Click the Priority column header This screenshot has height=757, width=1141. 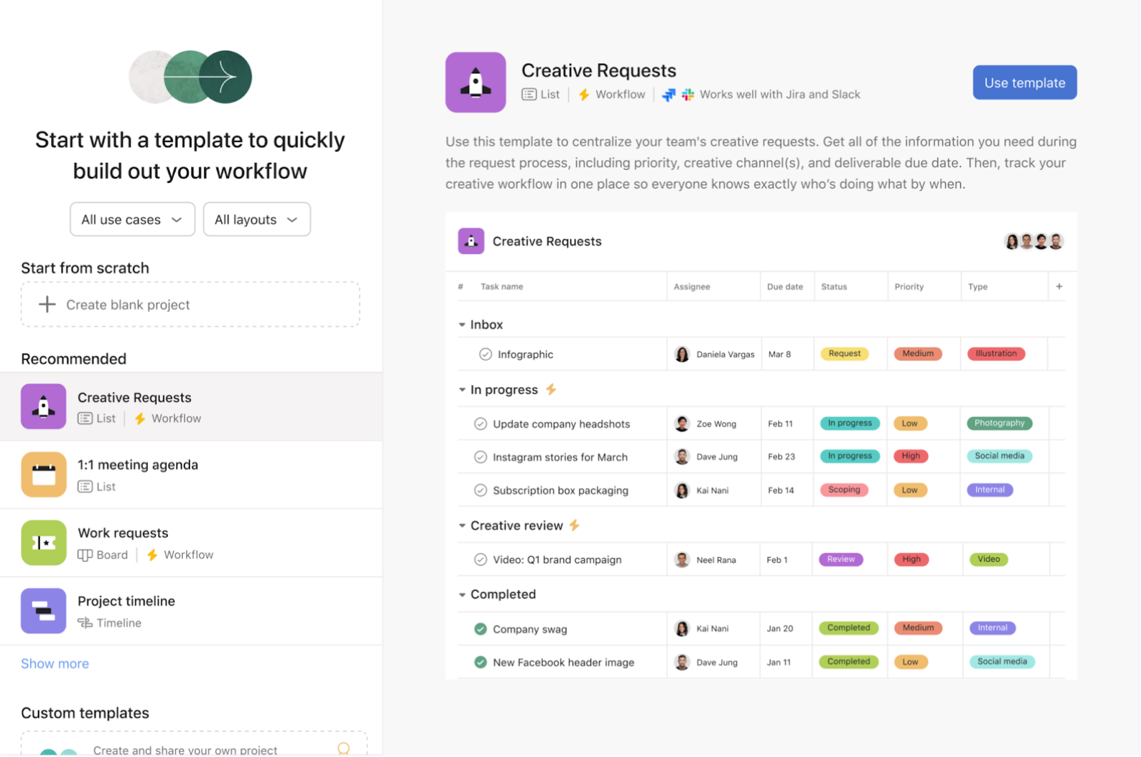pyautogui.click(x=910, y=287)
